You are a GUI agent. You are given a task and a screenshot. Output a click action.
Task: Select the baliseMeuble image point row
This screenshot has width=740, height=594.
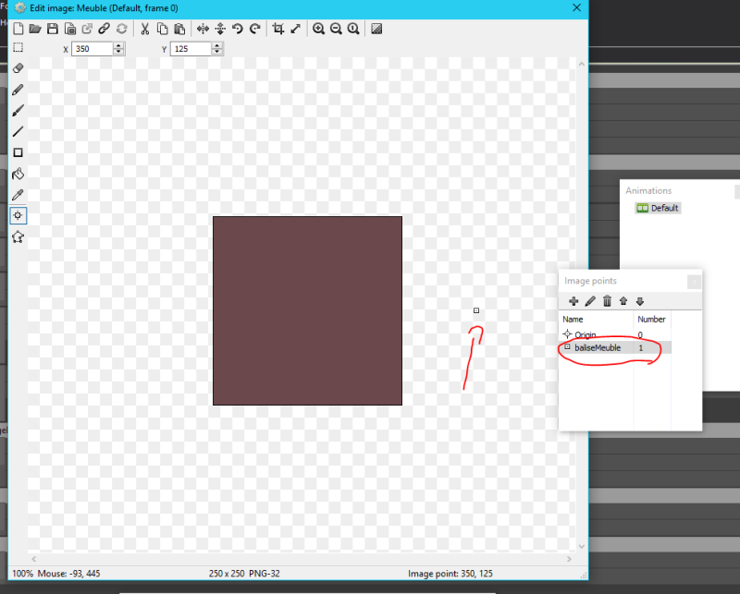[615, 347]
